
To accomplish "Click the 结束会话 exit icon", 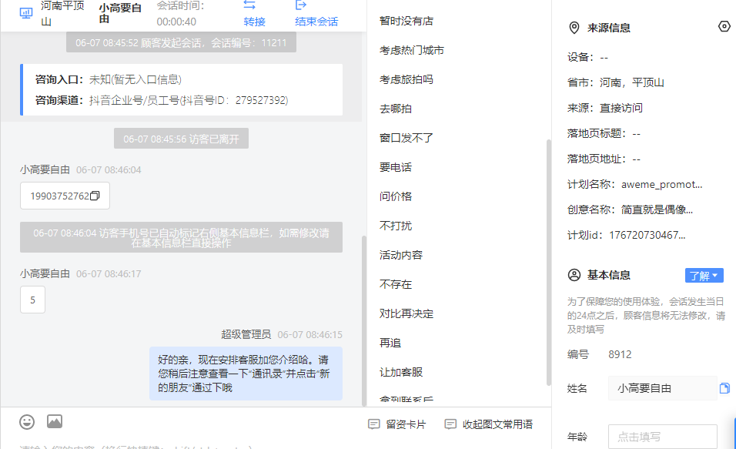I will (x=301, y=5).
